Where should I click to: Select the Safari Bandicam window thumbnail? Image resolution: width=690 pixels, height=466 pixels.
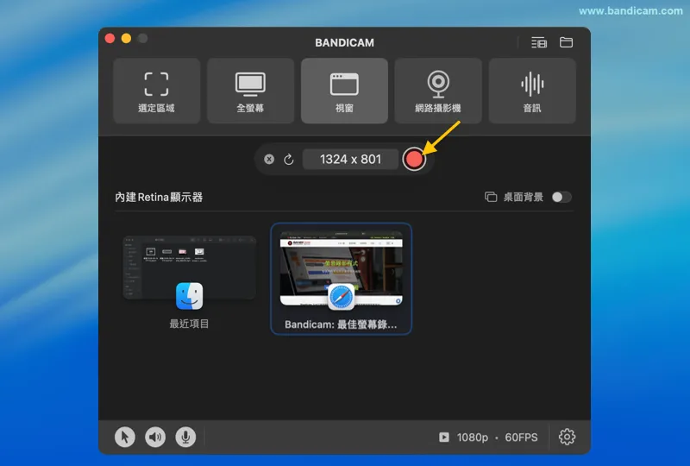pyautogui.click(x=341, y=279)
